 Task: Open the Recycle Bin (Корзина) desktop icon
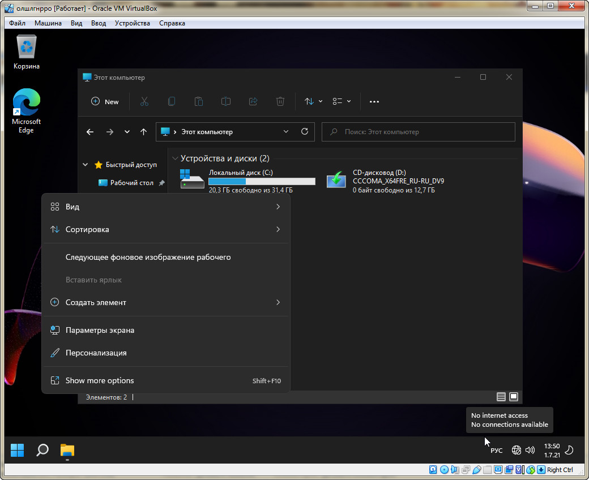point(27,52)
